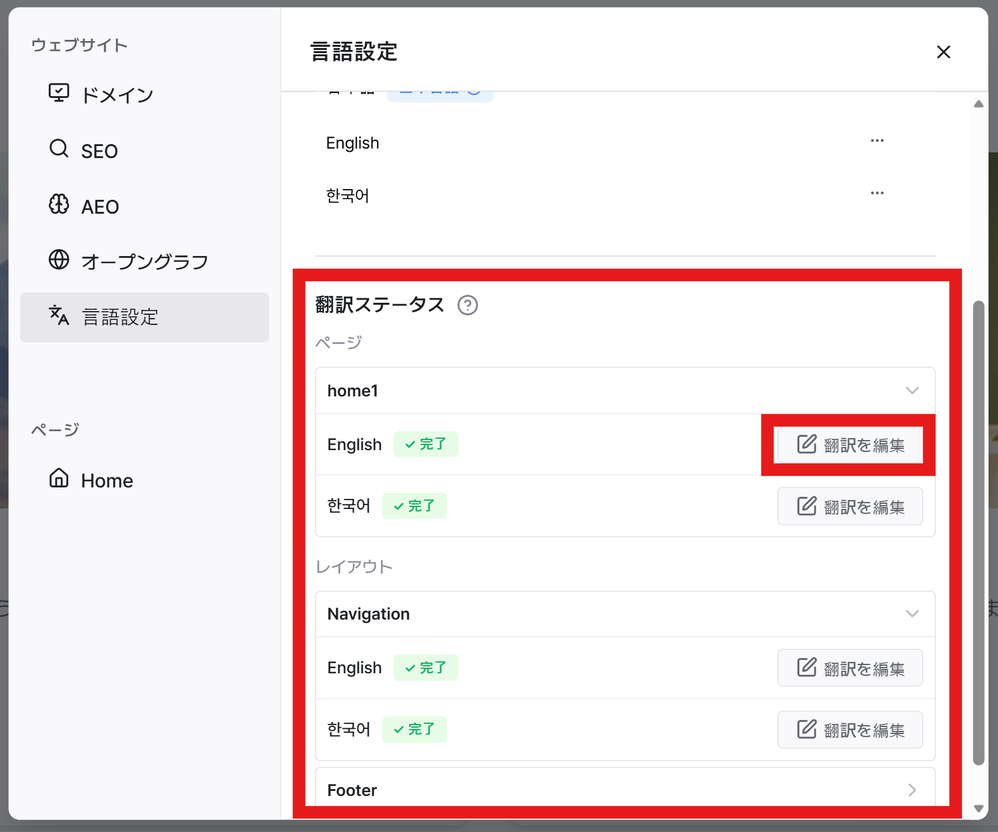Click the vertical scrollbar thumb

click(x=978, y=533)
